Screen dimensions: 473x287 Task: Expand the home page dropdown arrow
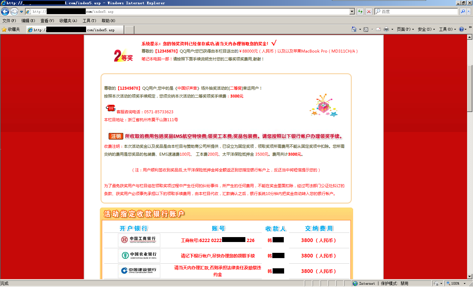point(360,30)
